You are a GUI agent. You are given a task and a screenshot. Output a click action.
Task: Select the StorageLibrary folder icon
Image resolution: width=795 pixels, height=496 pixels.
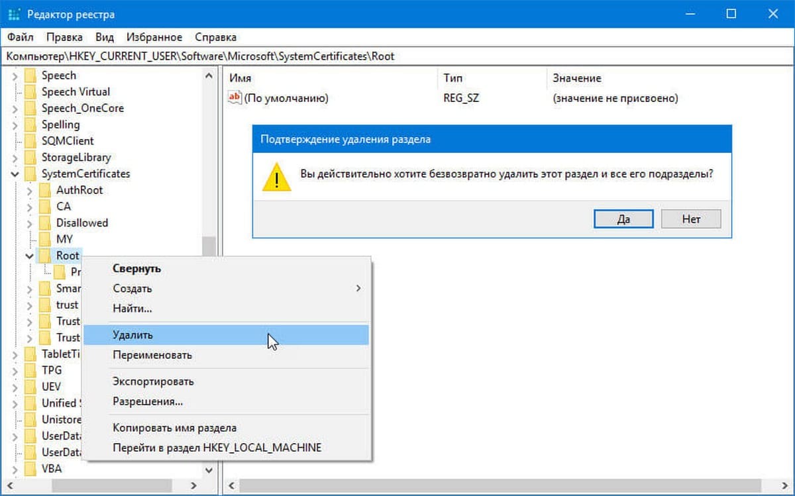pos(30,158)
